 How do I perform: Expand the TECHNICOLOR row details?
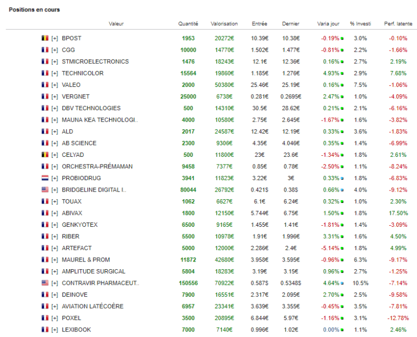55,73
